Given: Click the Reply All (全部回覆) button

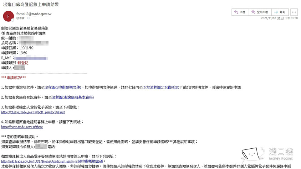Looking at the screenshot, I should 260,12.
